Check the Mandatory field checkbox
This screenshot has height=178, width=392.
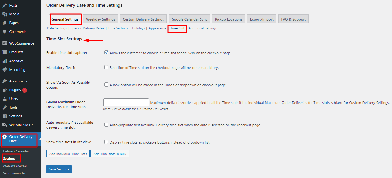[x=106, y=67]
